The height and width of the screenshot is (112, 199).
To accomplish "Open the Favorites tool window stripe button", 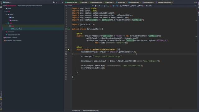I will pyautogui.click(x=1, y=106).
